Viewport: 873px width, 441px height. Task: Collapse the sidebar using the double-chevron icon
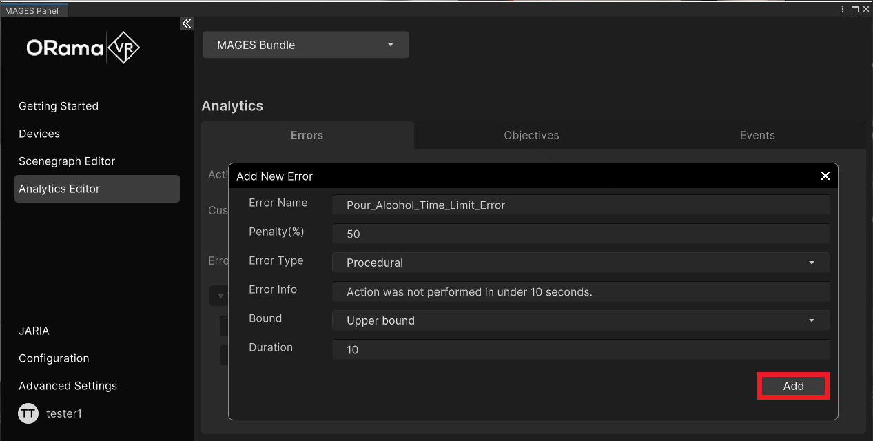pyautogui.click(x=186, y=23)
